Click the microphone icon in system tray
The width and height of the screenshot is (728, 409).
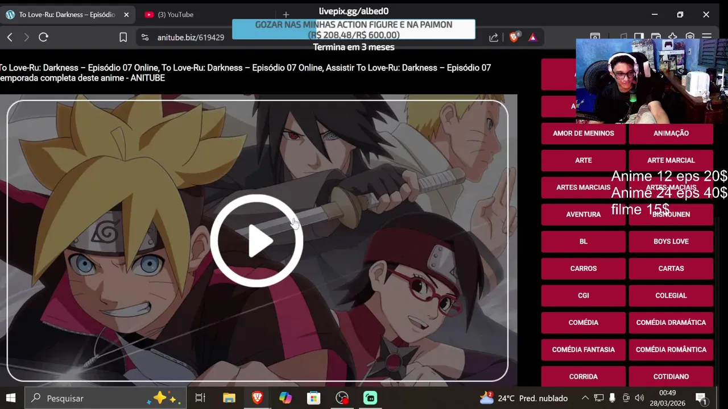[612, 398]
